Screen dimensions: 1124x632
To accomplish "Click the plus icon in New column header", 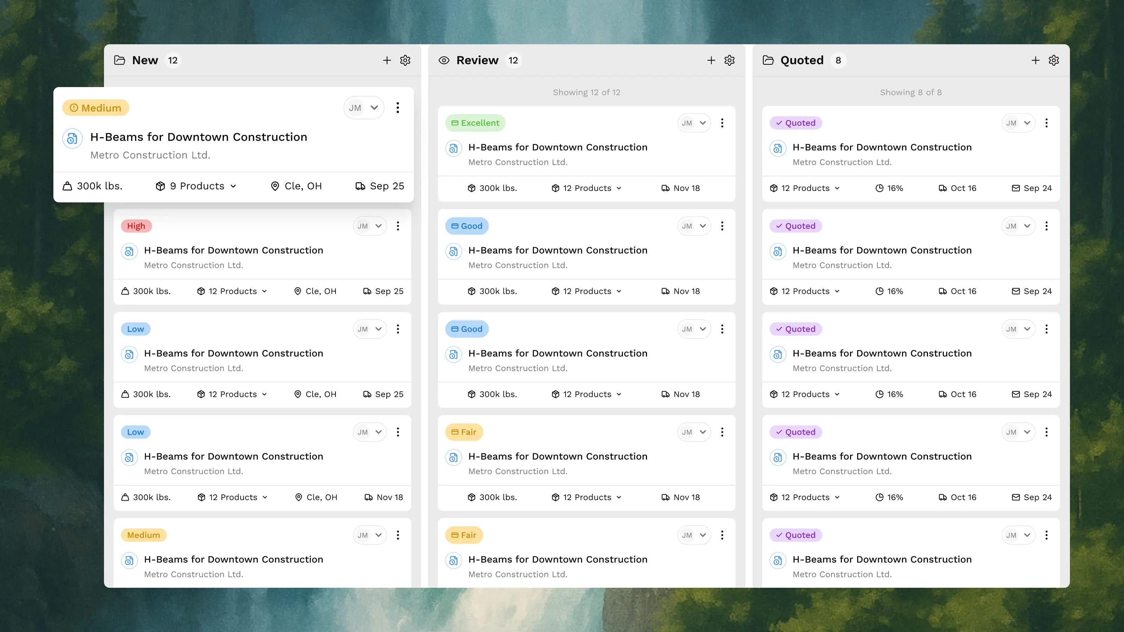I will click(x=387, y=60).
